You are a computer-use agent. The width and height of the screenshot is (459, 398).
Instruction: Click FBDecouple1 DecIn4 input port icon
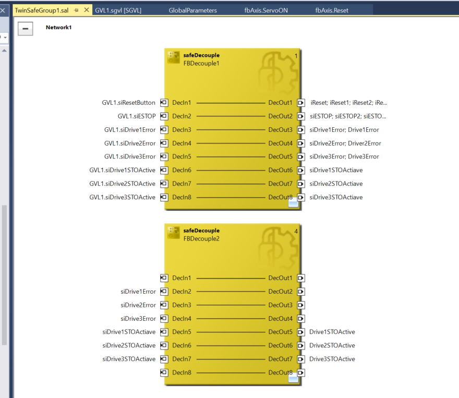[x=164, y=143]
